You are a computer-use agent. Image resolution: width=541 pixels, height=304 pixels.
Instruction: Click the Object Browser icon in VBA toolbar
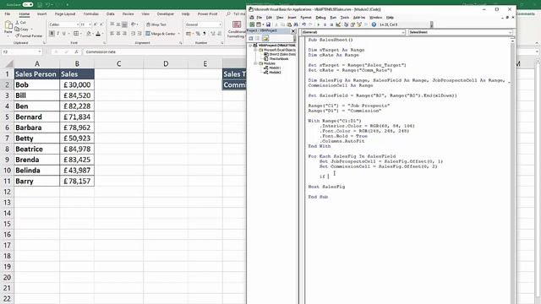(358, 24)
